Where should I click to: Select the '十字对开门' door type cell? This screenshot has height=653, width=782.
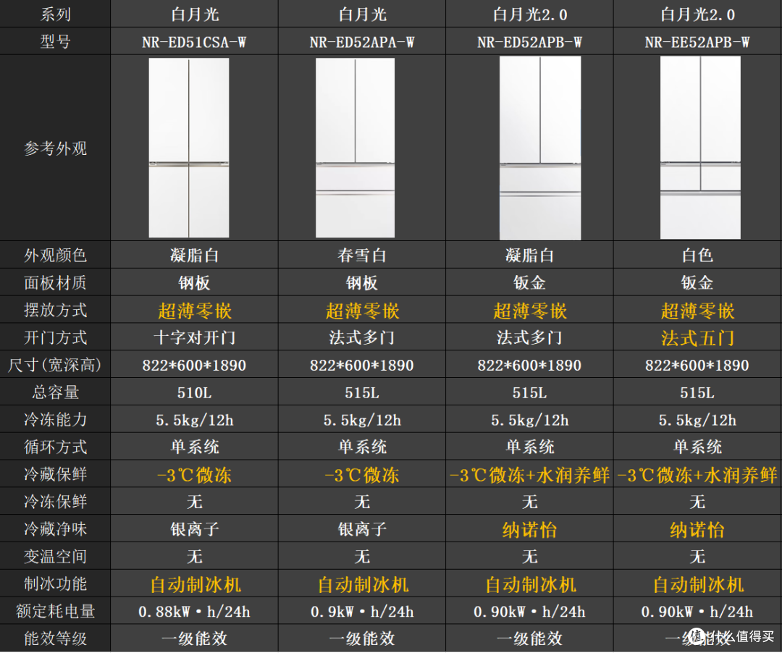tap(194, 338)
